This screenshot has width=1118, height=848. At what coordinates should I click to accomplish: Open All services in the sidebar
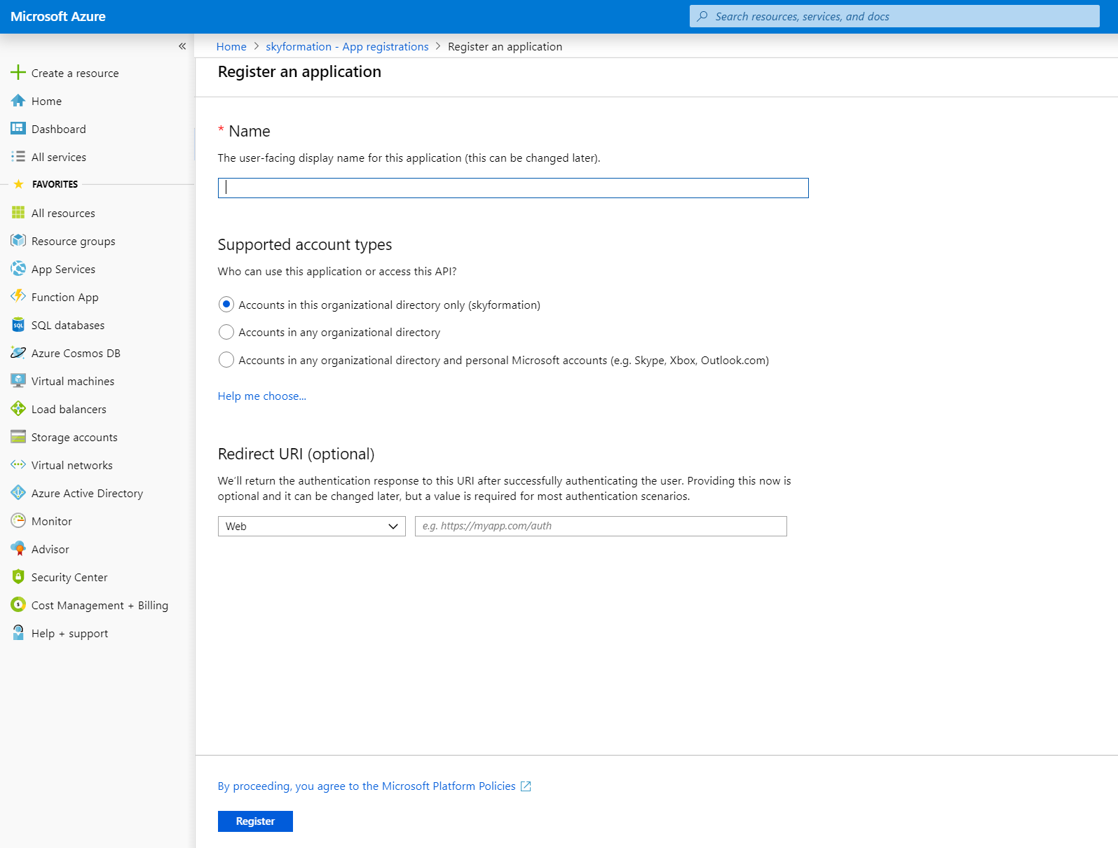[x=59, y=157]
